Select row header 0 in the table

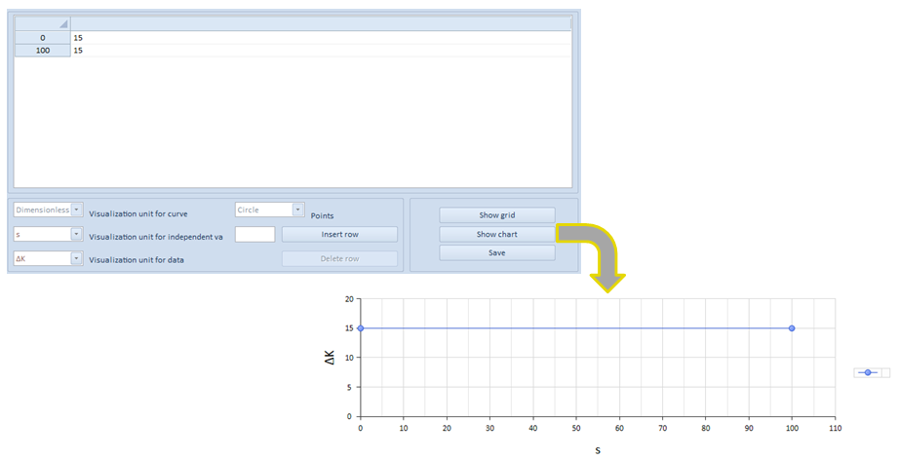coord(42,37)
